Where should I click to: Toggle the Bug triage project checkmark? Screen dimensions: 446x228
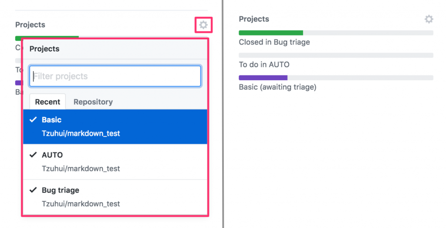pyautogui.click(x=33, y=190)
